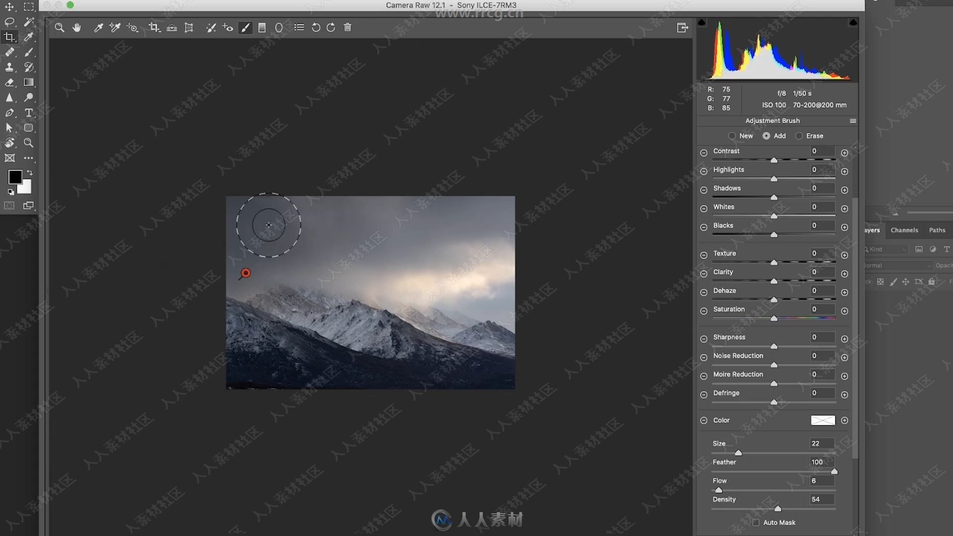This screenshot has width=953, height=536.
Task: Select the Radial Filter tool
Action: click(x=279, y=27)
